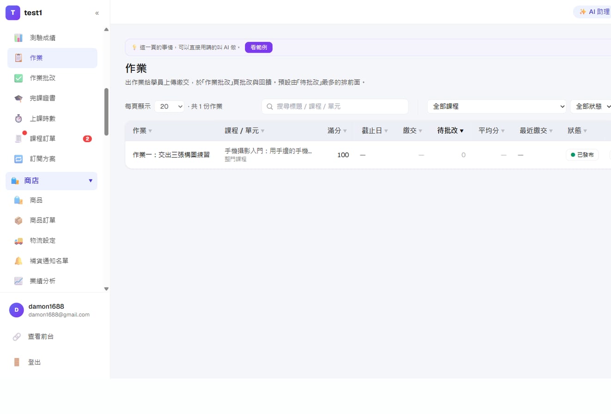Click the 搜尋標題 search input field

coord(335,106)
